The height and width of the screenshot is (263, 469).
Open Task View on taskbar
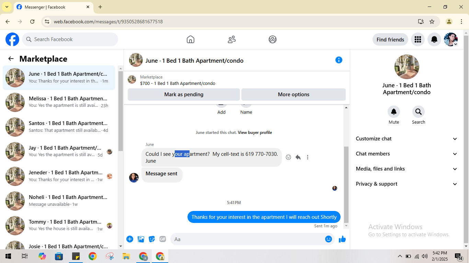coord(25,256)
